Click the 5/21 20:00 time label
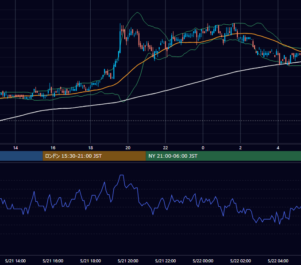Image resolution: width=301 pixels, height=265 pixels. 128,261
